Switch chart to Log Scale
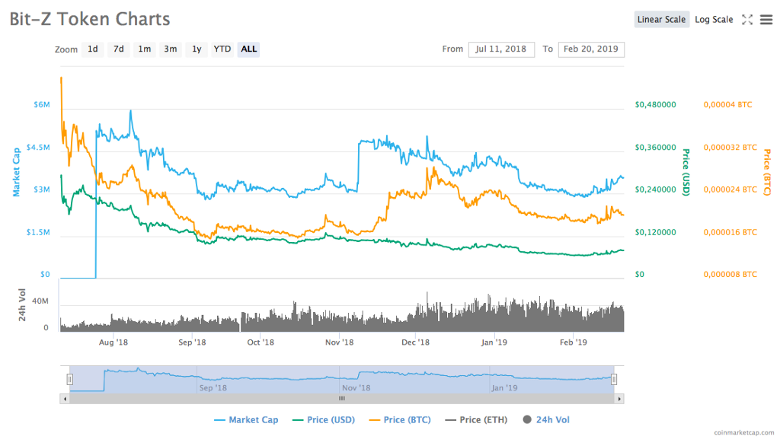 coord(714,20)
